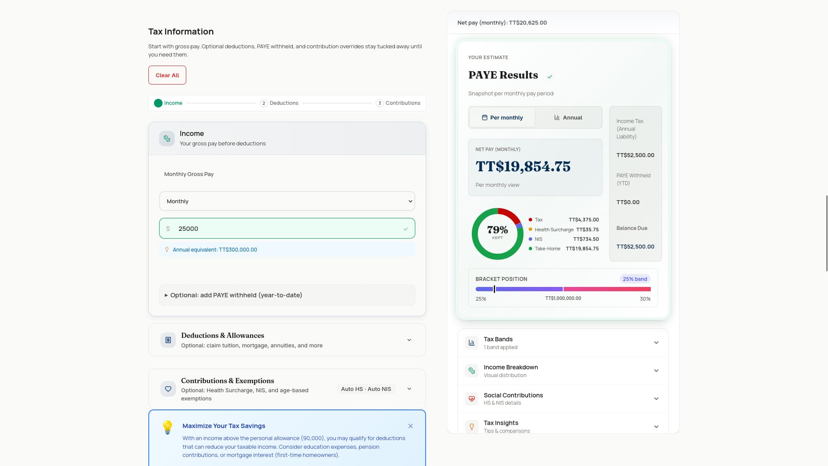
Task: Click the Health Surcharge value TT$35.75
Action: (587, 230)
